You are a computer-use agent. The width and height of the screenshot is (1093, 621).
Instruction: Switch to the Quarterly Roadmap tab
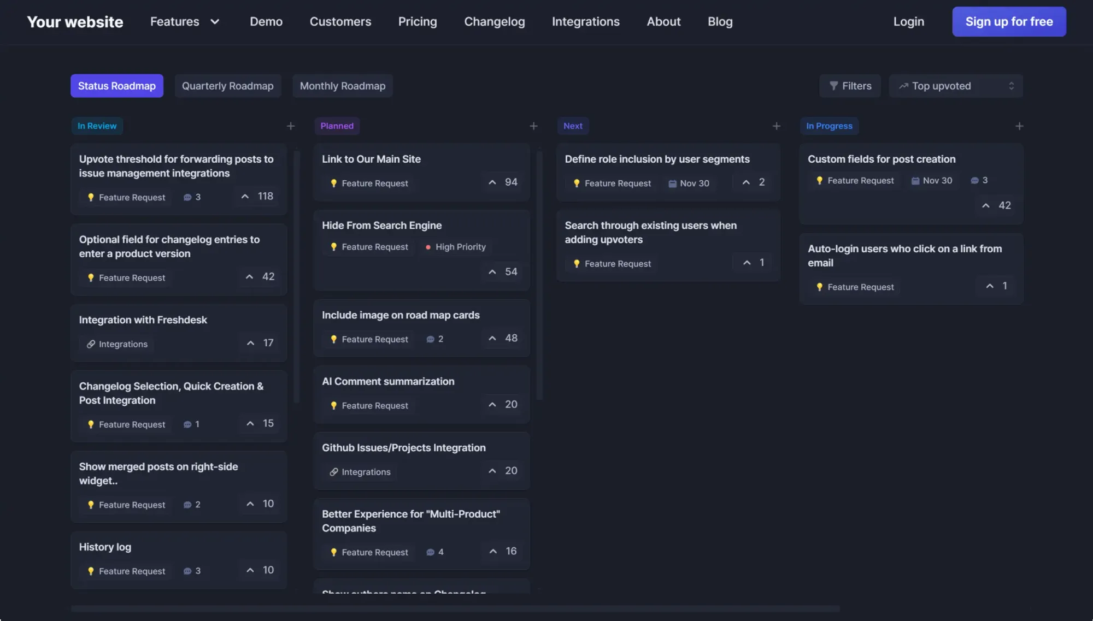click(228, 86)
